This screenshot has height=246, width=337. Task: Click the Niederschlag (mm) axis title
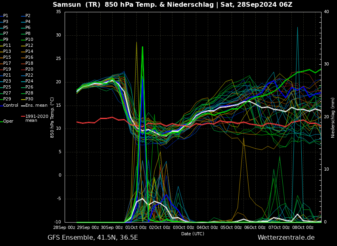click(333, 117)
